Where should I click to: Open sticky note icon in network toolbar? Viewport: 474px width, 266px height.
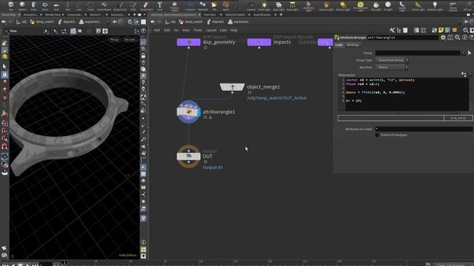coord(441,30)
